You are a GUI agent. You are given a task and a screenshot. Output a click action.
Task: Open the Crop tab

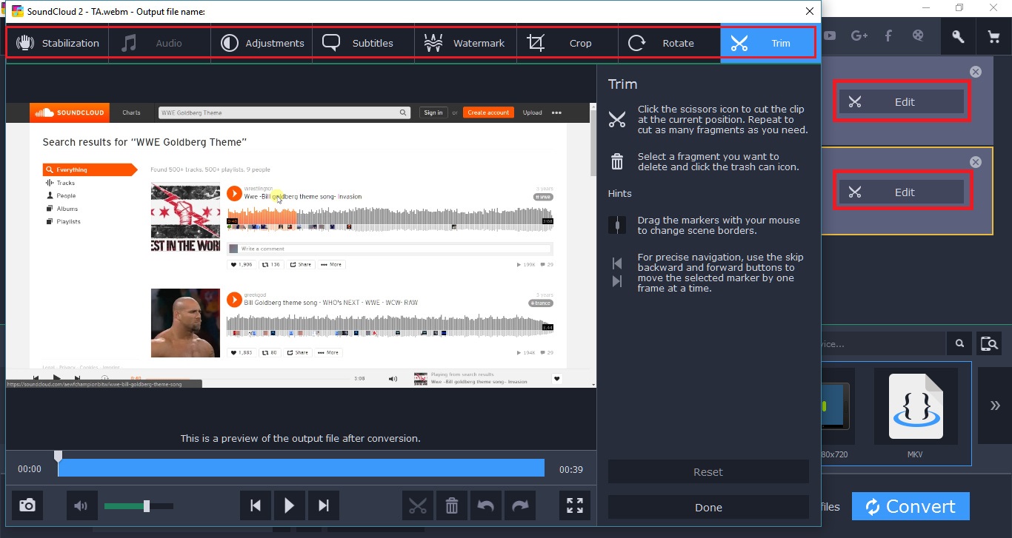(567, 43)
